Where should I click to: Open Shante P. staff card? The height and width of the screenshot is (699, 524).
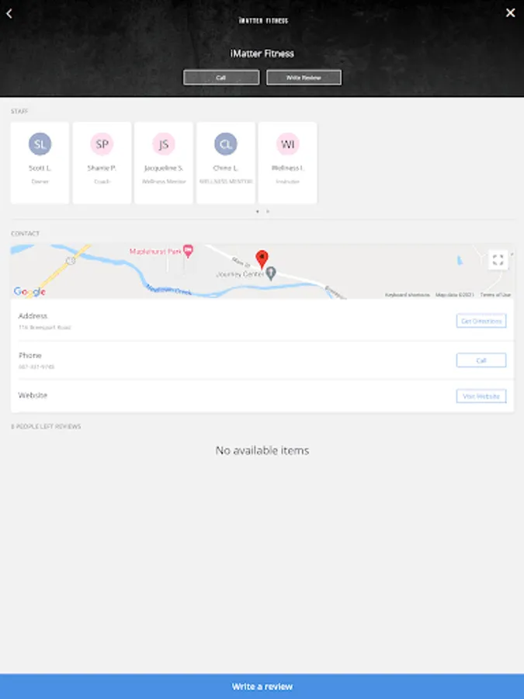pyautogui.click(x=102, y=163)
